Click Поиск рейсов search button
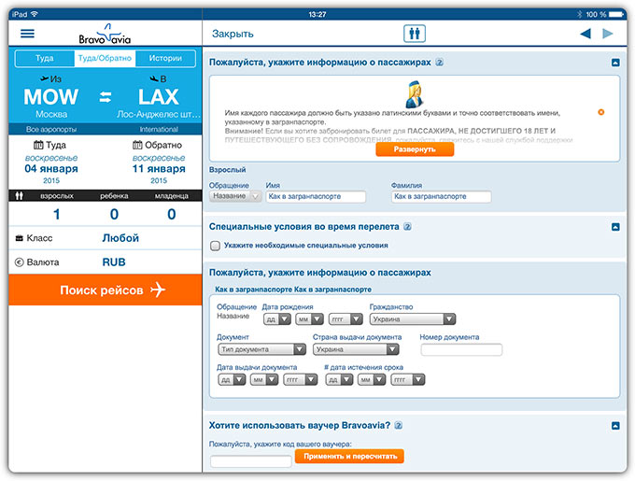Viewport: 635px width, 481px height. [106, 290]
